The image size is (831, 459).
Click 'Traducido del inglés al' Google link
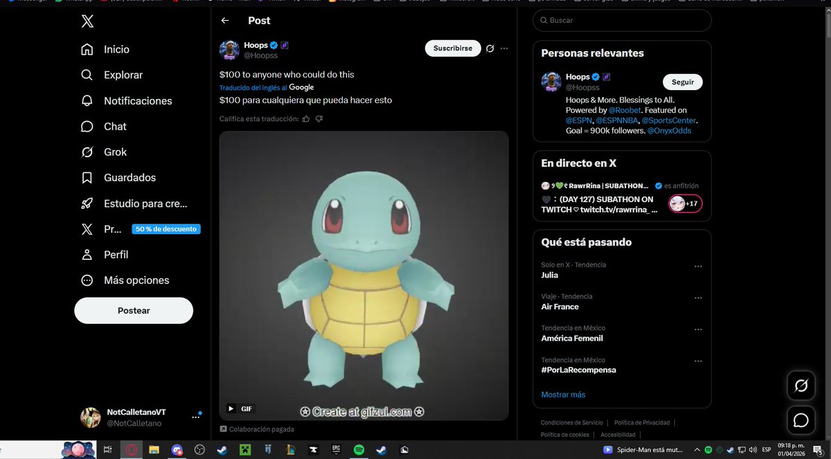[267, 87]
